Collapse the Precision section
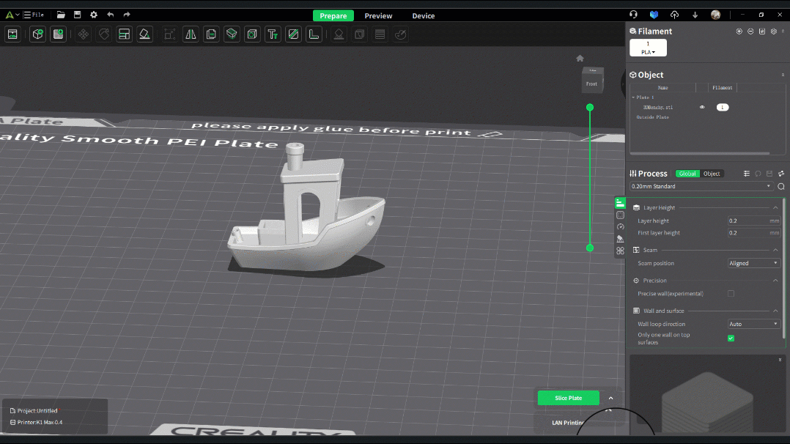The width and height of the screenshot is (790, 444). point(775,281)
